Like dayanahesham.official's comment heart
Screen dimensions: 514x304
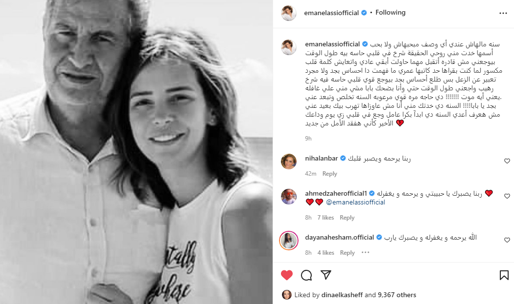click(507, 240)
